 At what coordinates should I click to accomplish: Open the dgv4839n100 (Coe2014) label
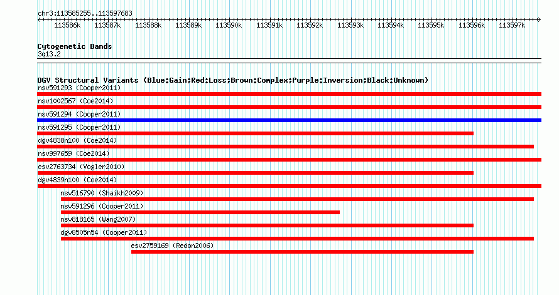click(x=77, y=180)
